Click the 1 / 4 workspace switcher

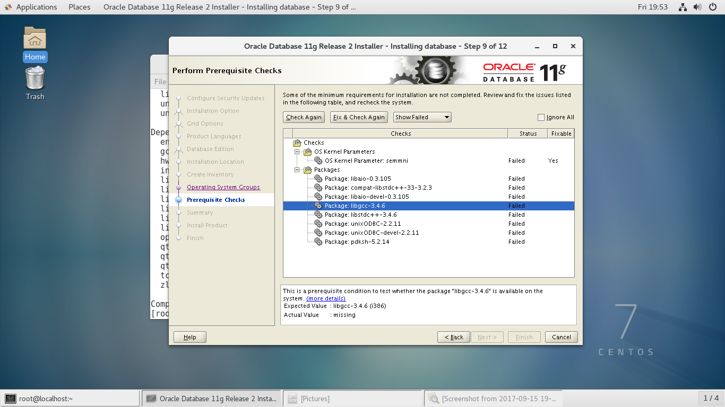click(711, 398)
